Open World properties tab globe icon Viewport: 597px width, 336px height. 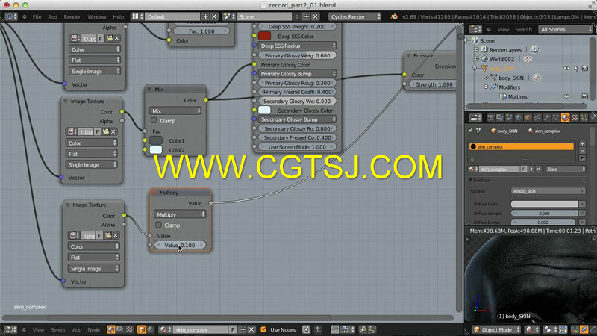[518, 118]
